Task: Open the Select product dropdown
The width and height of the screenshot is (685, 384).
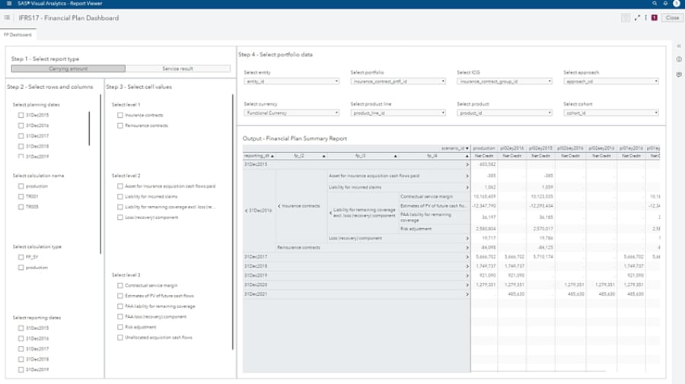Action: (x=505, y=113)
